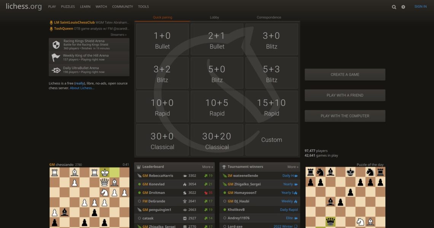Click PLAY WITH THE COMPUTER button
The height and width of the screenshot is (228, 434).
pos(345,116)
